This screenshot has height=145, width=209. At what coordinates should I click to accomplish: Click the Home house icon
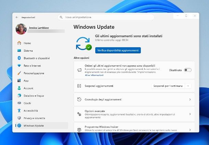19,43
